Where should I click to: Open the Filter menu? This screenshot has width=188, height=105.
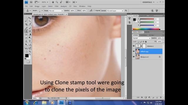[56, 6]
